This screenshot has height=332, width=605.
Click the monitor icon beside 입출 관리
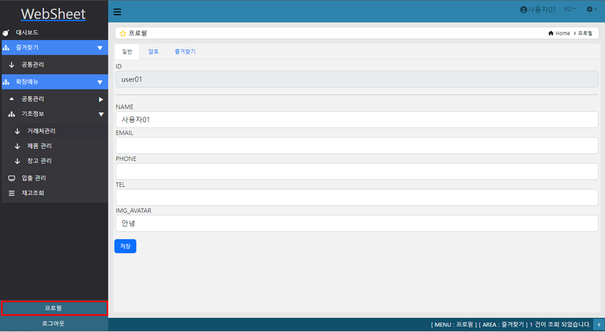[12, 178]
